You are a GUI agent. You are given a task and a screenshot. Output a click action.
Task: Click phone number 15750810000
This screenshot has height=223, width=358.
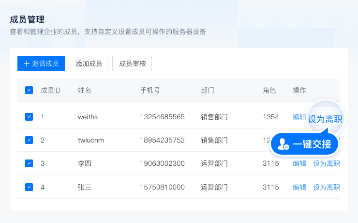163,187
